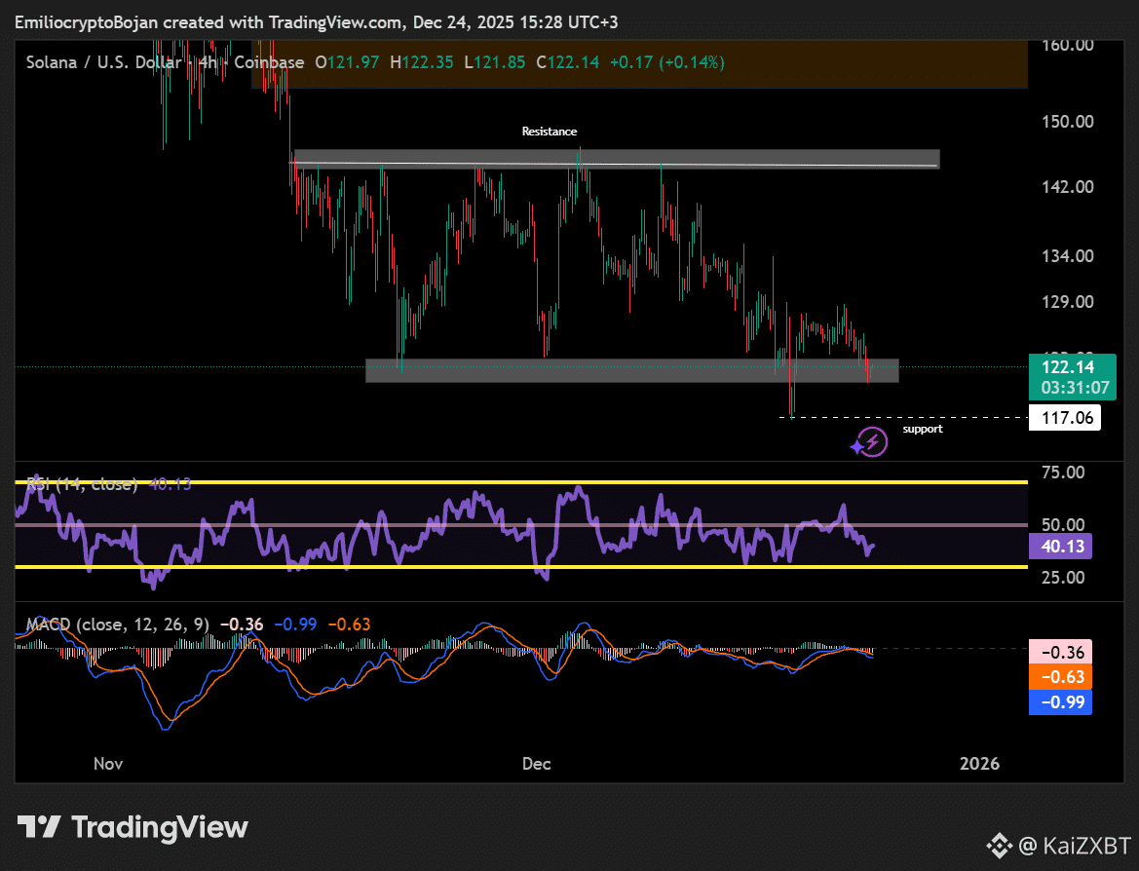Screen dimensions: 1139x871
Task: Click the purple 40.13 RSI value tag
Action: (1060, 546)
